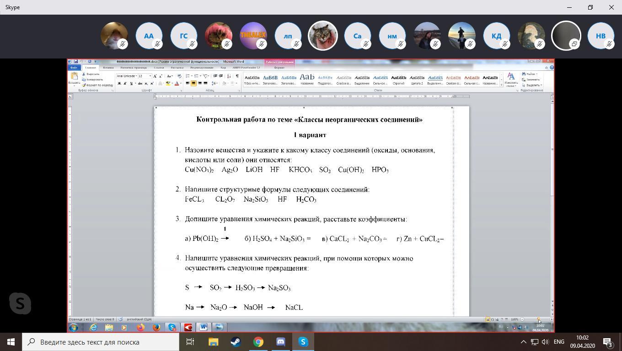Select the 'Без интервала' style thumbnail
Screen dimensions: 622x351
(x=252, y=80)
